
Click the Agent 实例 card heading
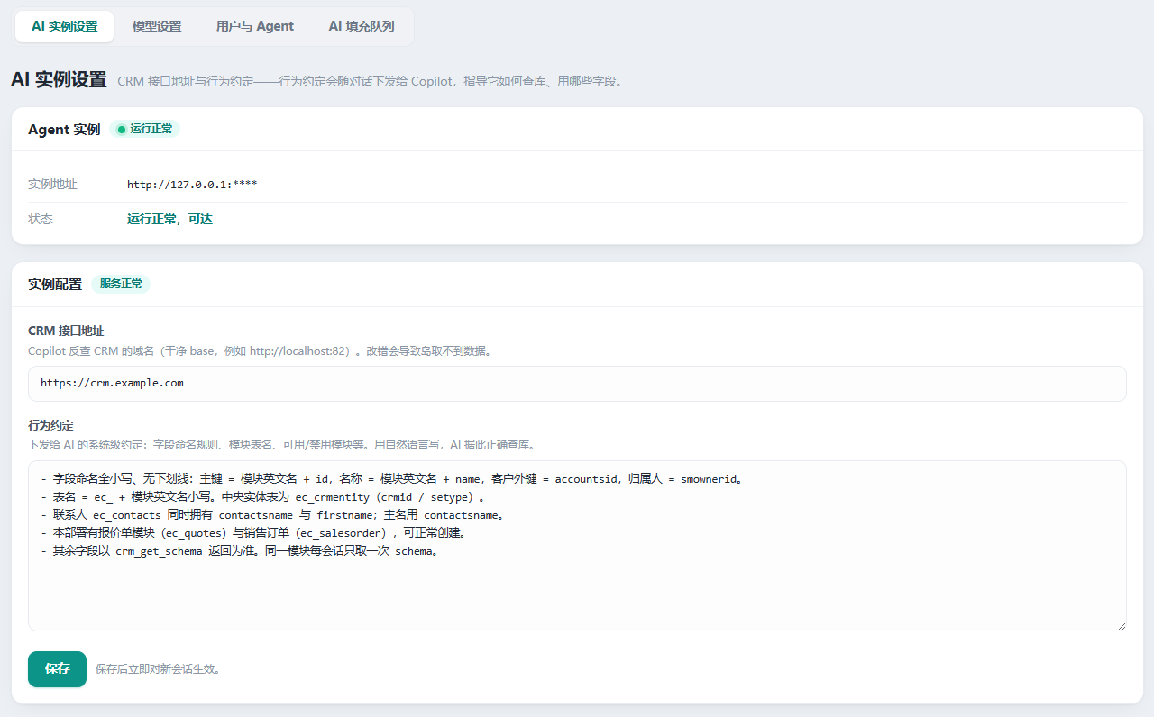[x=64, y=130]
